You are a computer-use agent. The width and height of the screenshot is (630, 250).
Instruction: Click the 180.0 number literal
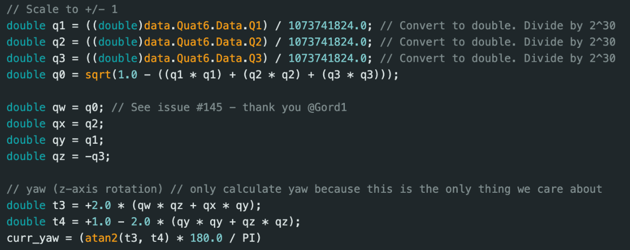pyautogui.click(x=206, y=238)
